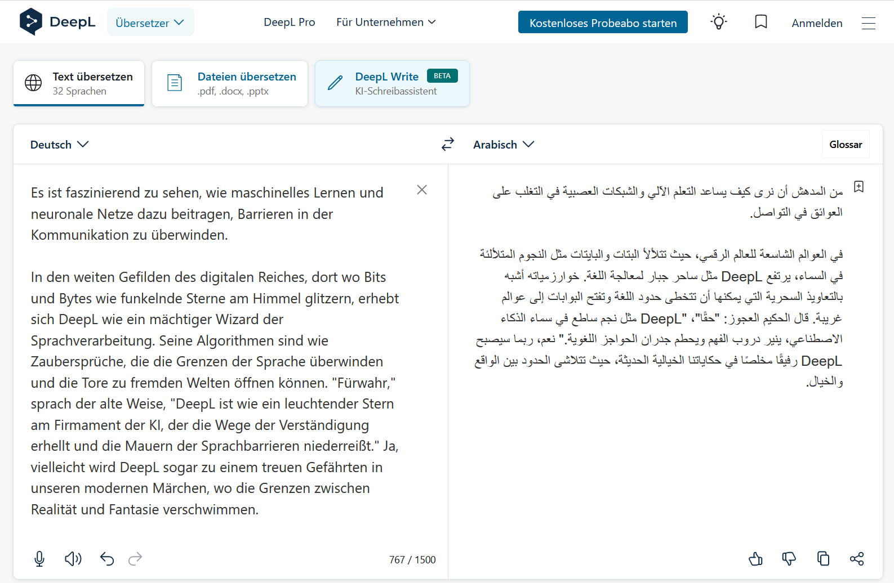This screenshot has height=583, width=894.
Task: Open the hamburger menu
Action: pos(869,23)
